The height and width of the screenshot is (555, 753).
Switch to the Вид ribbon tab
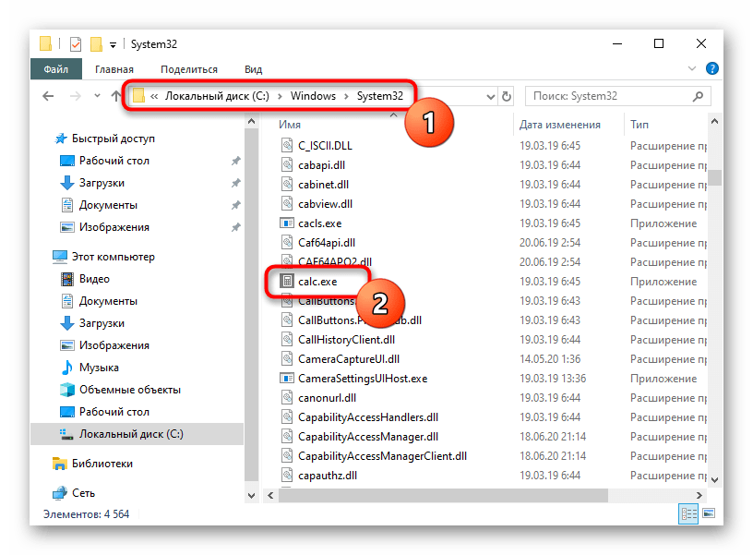point(253,69)
